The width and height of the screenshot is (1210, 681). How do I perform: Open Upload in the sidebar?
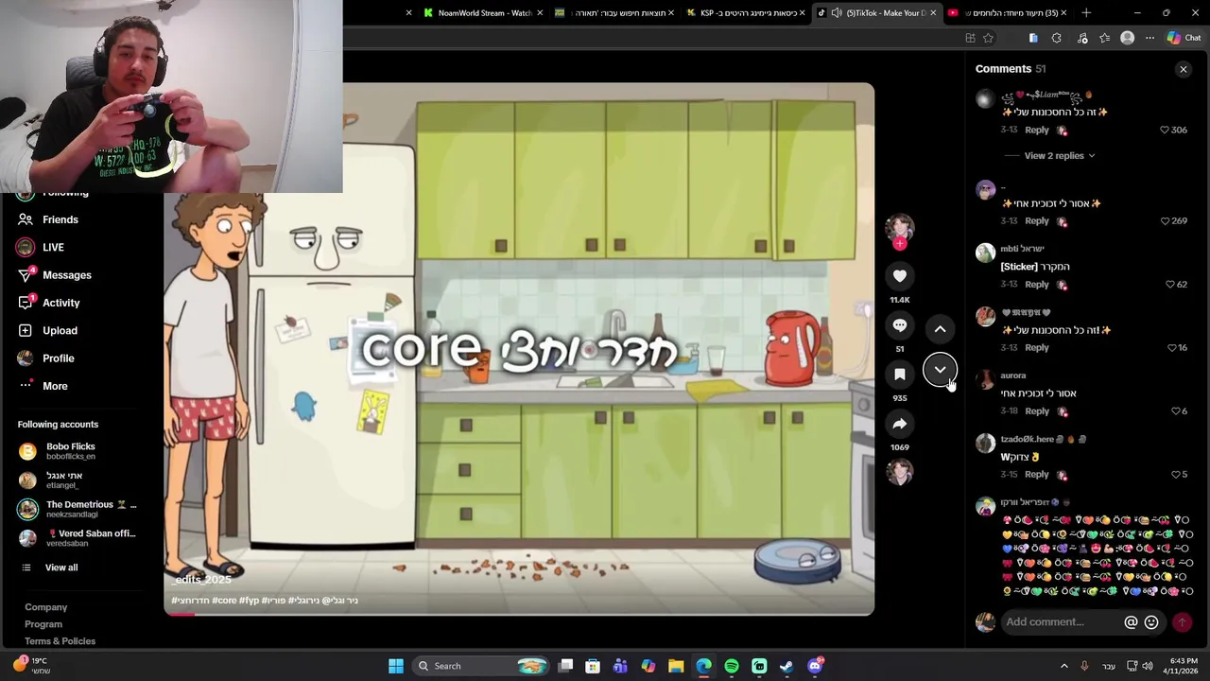60,330
